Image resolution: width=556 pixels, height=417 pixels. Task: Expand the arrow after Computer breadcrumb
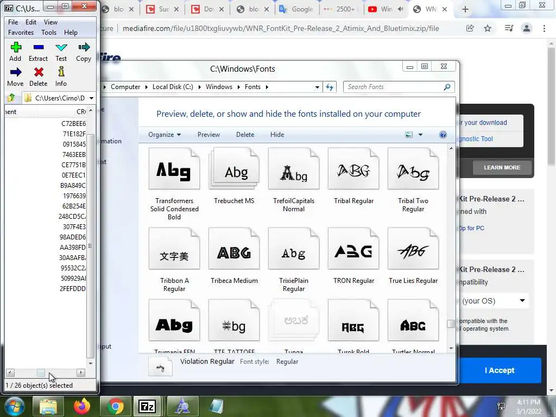[146, 87]
